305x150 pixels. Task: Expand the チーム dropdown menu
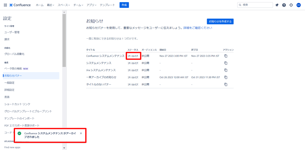[x=78, y=5]
